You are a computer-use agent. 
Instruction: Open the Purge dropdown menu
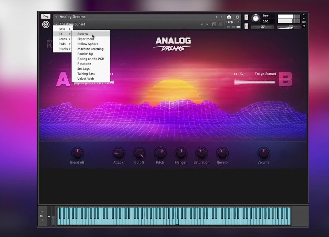pyautogui.click(x=233, y=22)
